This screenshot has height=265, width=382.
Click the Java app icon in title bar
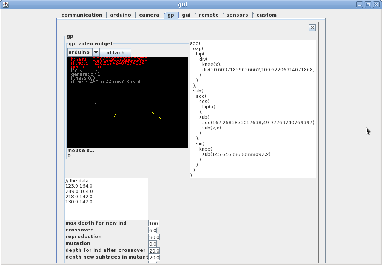point(5,5)
